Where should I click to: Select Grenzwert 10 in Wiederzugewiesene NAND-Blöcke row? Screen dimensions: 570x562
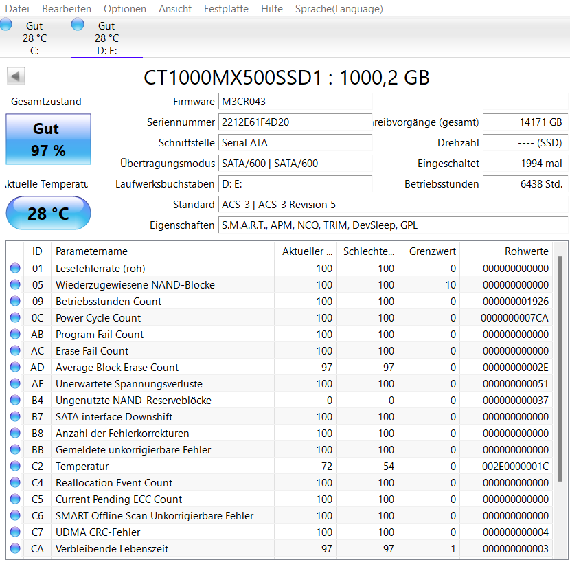coord(451,285)
